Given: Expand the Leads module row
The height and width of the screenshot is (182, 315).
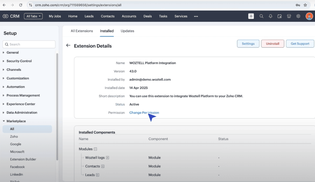Looking at the screenshot, I should pos(98,175).
